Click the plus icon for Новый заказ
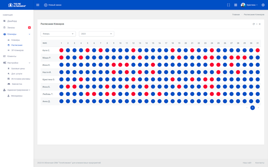Viewport: 268px width, 167px height. [x=46, y=5]
